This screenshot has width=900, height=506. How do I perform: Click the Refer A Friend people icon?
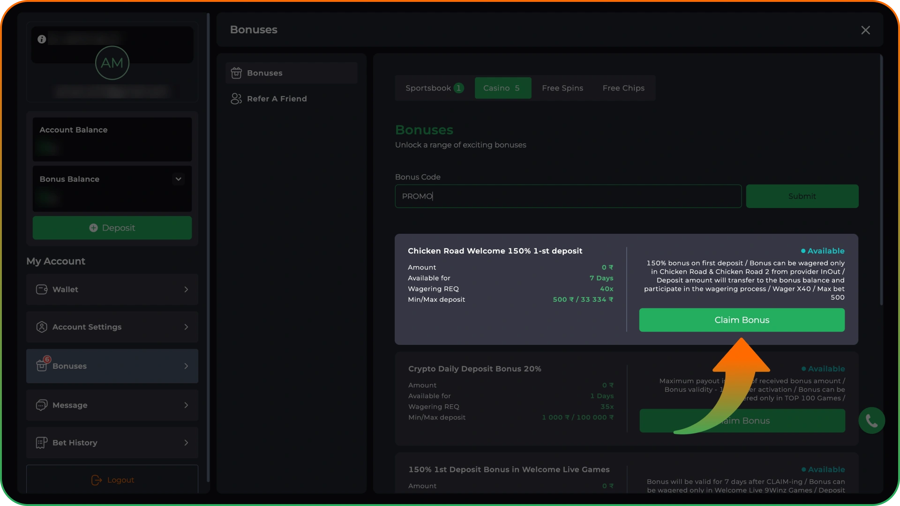[236, 99]
